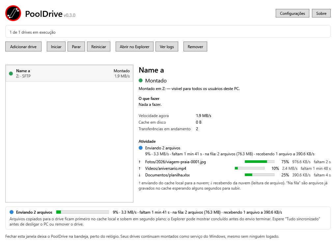Click "faltam 2 s" remaining time
This screenshot has height=244, width=336.
[322, 162]
